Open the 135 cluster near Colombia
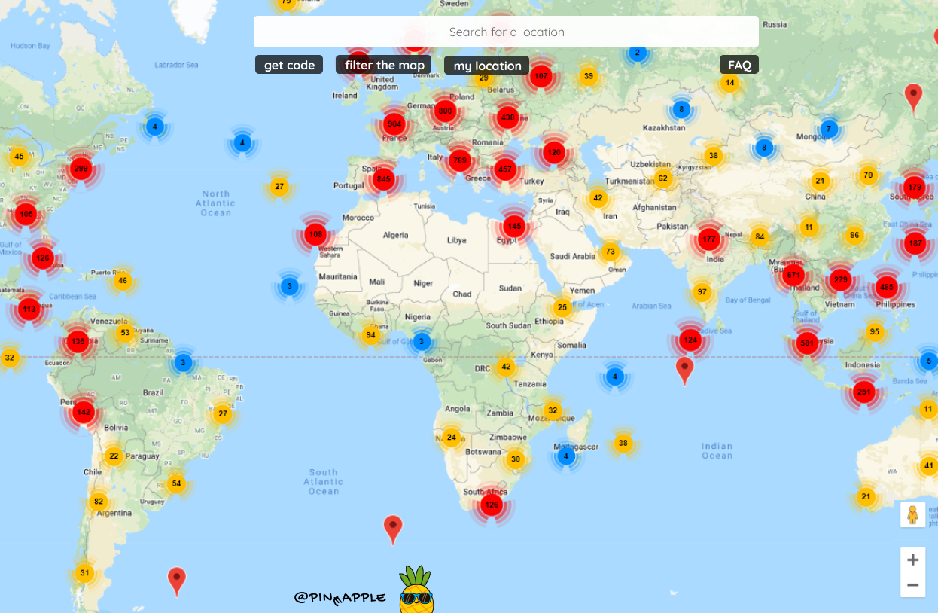Viewport: 938px width, 613px height. point(78,341)
